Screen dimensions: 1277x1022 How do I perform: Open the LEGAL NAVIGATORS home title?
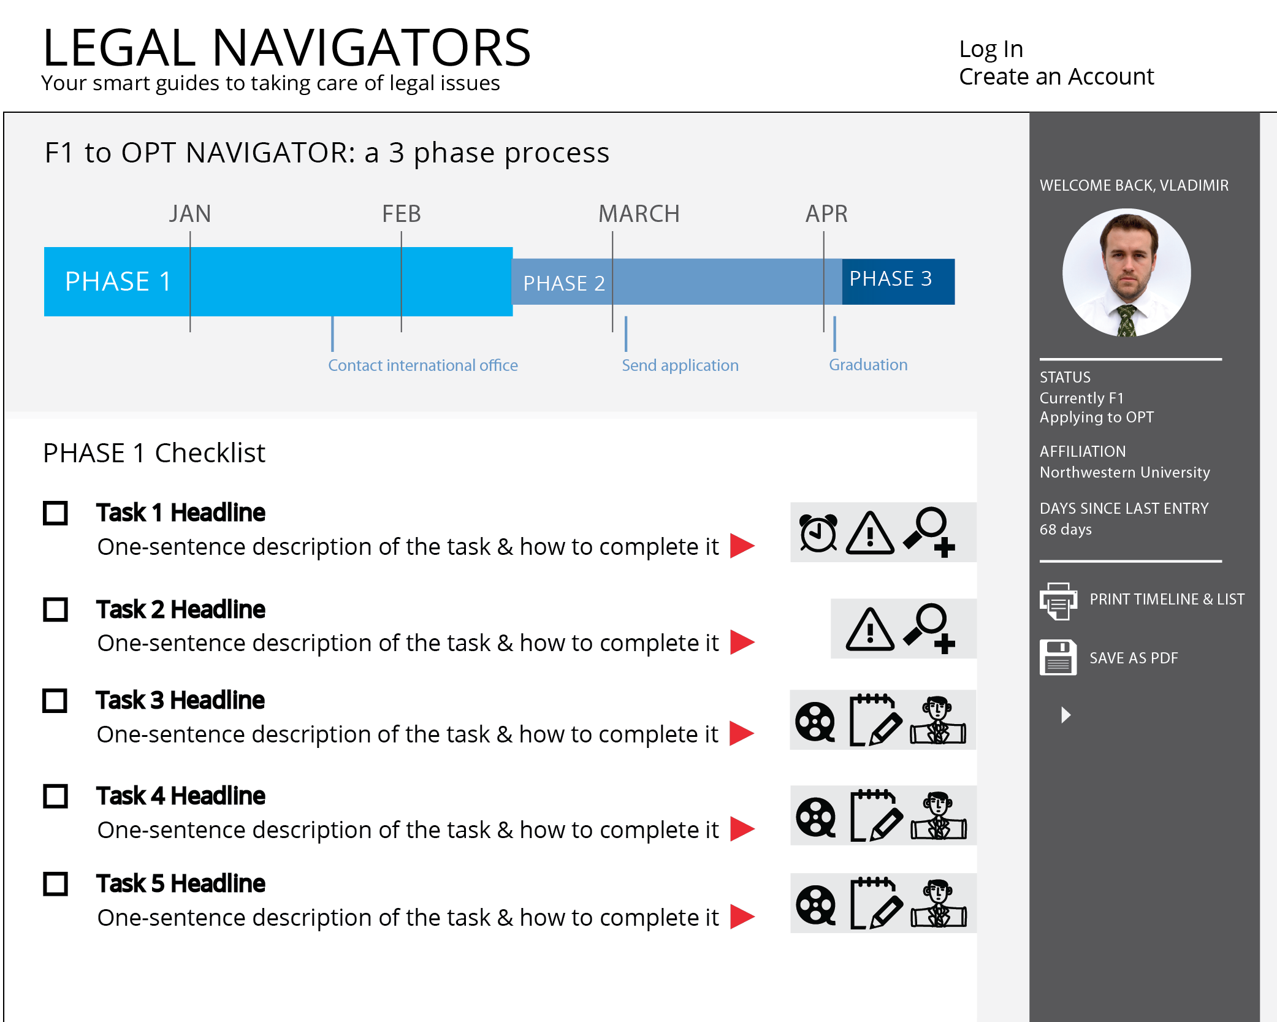(286, 48)
